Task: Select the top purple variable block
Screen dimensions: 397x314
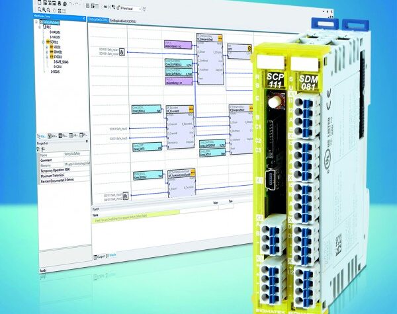Action: (x=178, y=45)
